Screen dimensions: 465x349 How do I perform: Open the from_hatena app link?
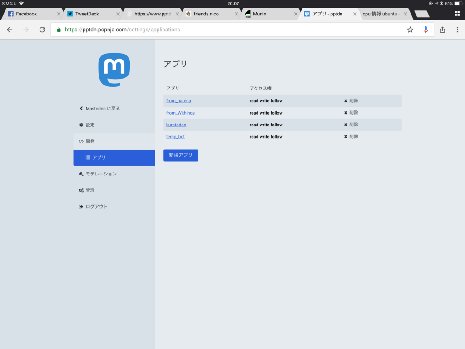pos(178,101)
